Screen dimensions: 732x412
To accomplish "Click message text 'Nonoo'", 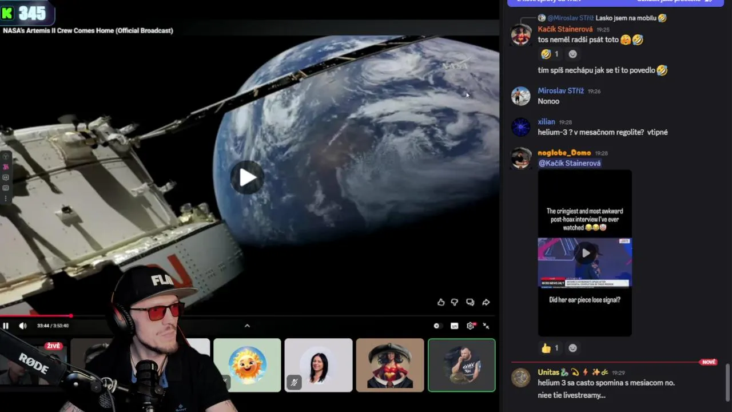I will click(x=548, y=101).
